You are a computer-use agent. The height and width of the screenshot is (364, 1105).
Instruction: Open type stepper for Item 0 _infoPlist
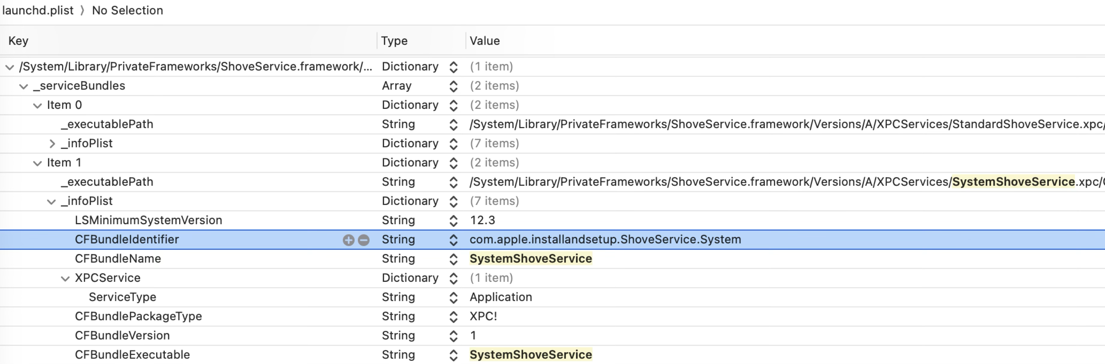click(x=453, y=144)
